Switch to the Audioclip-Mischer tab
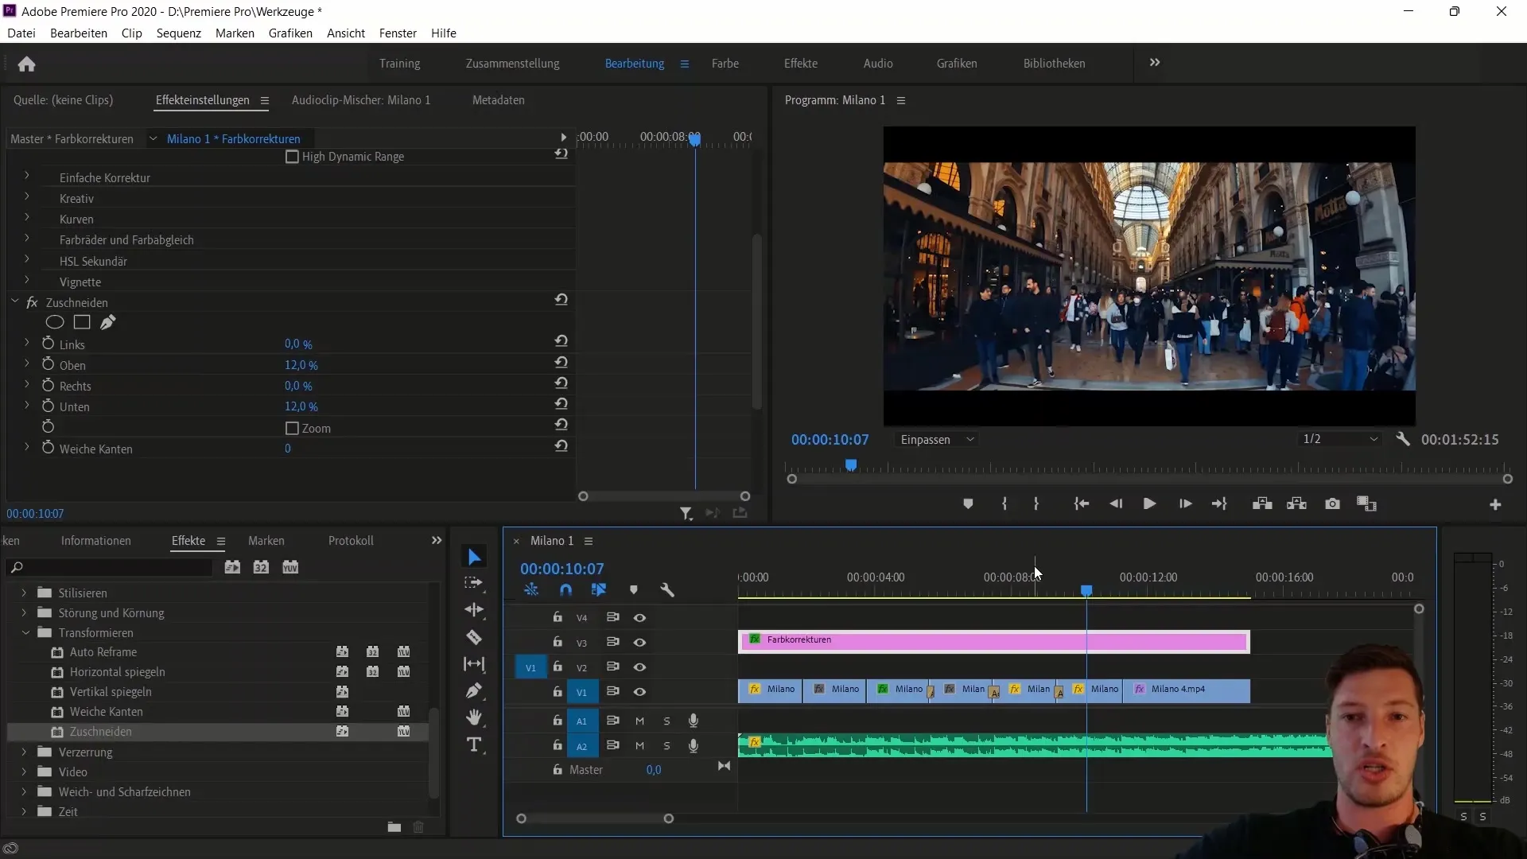Screen dimensions: 1527x859 click(360, 100)
